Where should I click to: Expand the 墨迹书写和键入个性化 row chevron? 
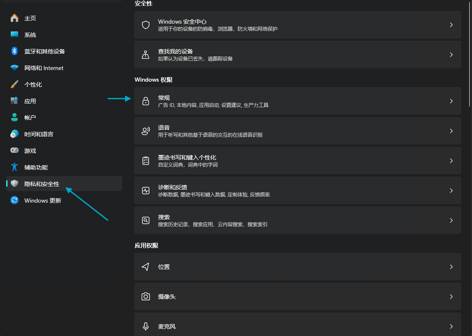pos(451,161)
